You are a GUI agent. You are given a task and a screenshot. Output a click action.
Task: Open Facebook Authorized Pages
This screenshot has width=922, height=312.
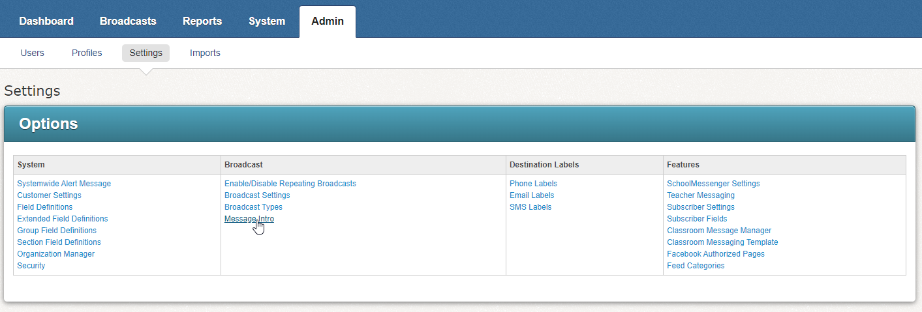pyautogui.click(x=715, y=254)
